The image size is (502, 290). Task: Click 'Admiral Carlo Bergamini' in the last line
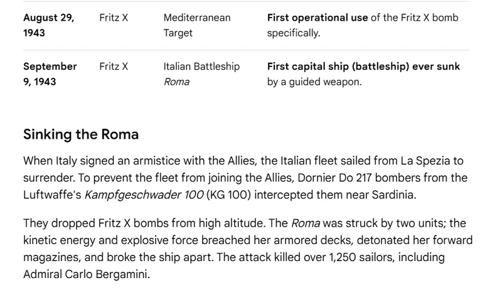(85, 274)
